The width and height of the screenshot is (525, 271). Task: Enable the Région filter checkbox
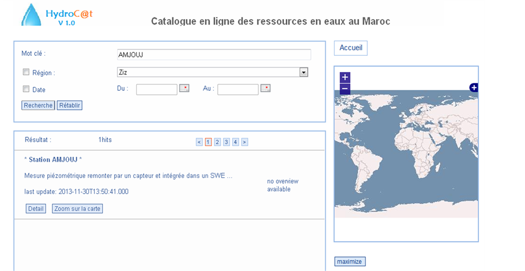coord(26,73)
